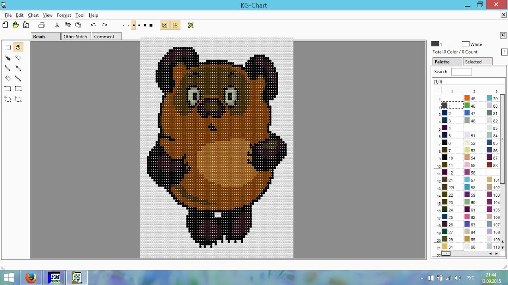Open the Palette tab
The height and width of the screenshot is (285, 508).
pos(447,62)
